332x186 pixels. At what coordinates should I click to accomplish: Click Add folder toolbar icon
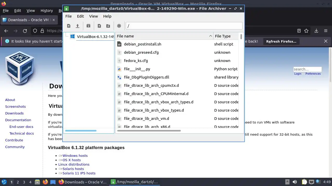(108, 26)
